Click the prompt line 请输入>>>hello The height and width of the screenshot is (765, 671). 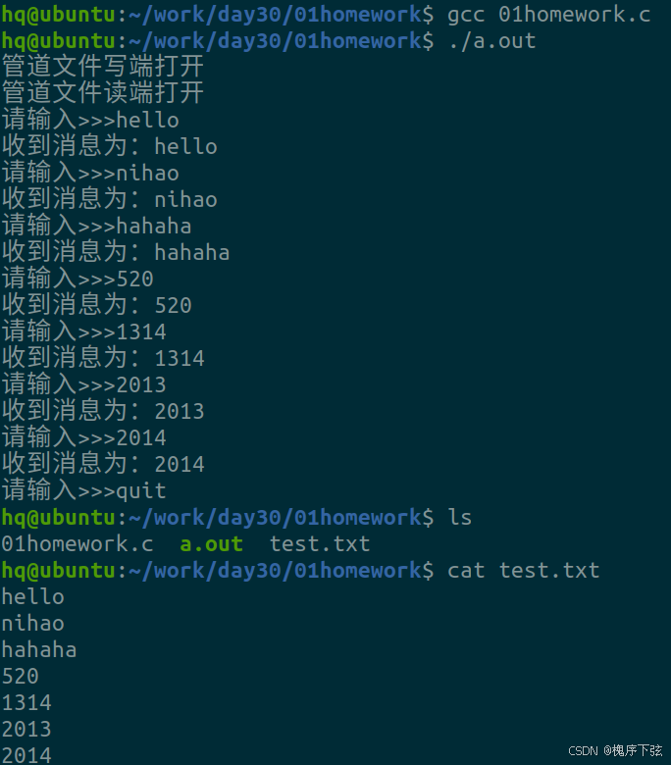[x=90, y=121]
